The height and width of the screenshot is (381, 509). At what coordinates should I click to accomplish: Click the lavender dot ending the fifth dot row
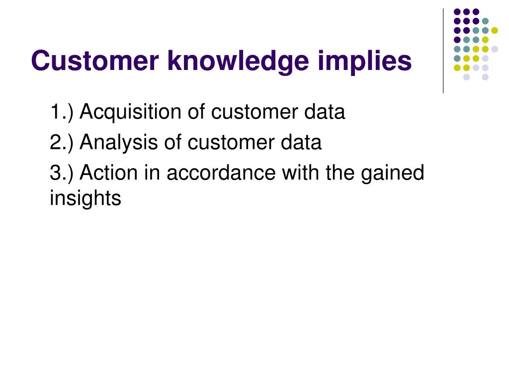tap(495, 49)
